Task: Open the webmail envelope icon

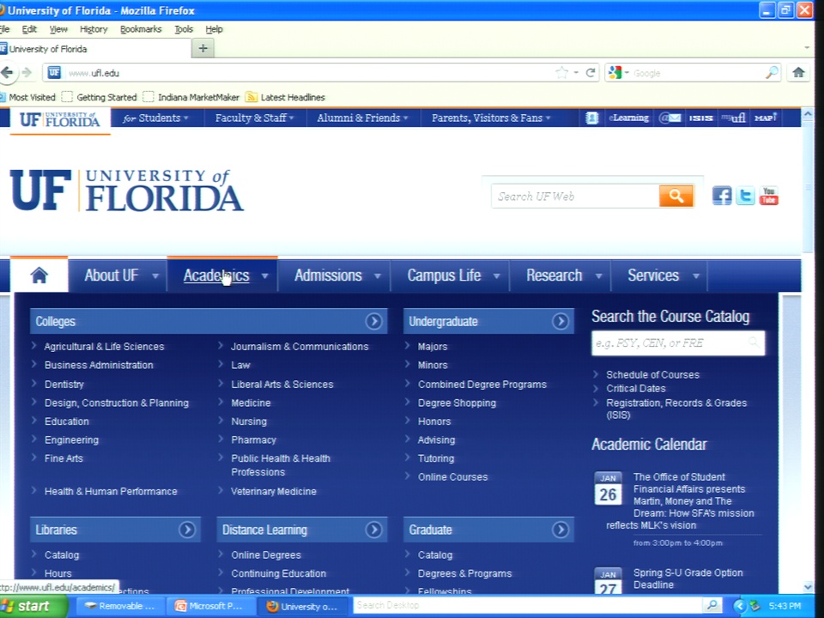Action: point(670,118)
